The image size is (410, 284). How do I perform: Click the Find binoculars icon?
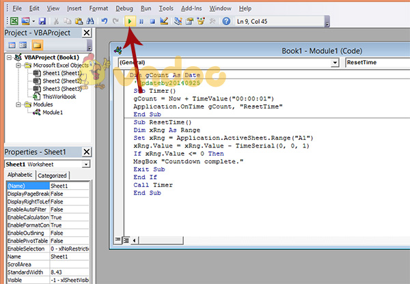coord(90,21)
